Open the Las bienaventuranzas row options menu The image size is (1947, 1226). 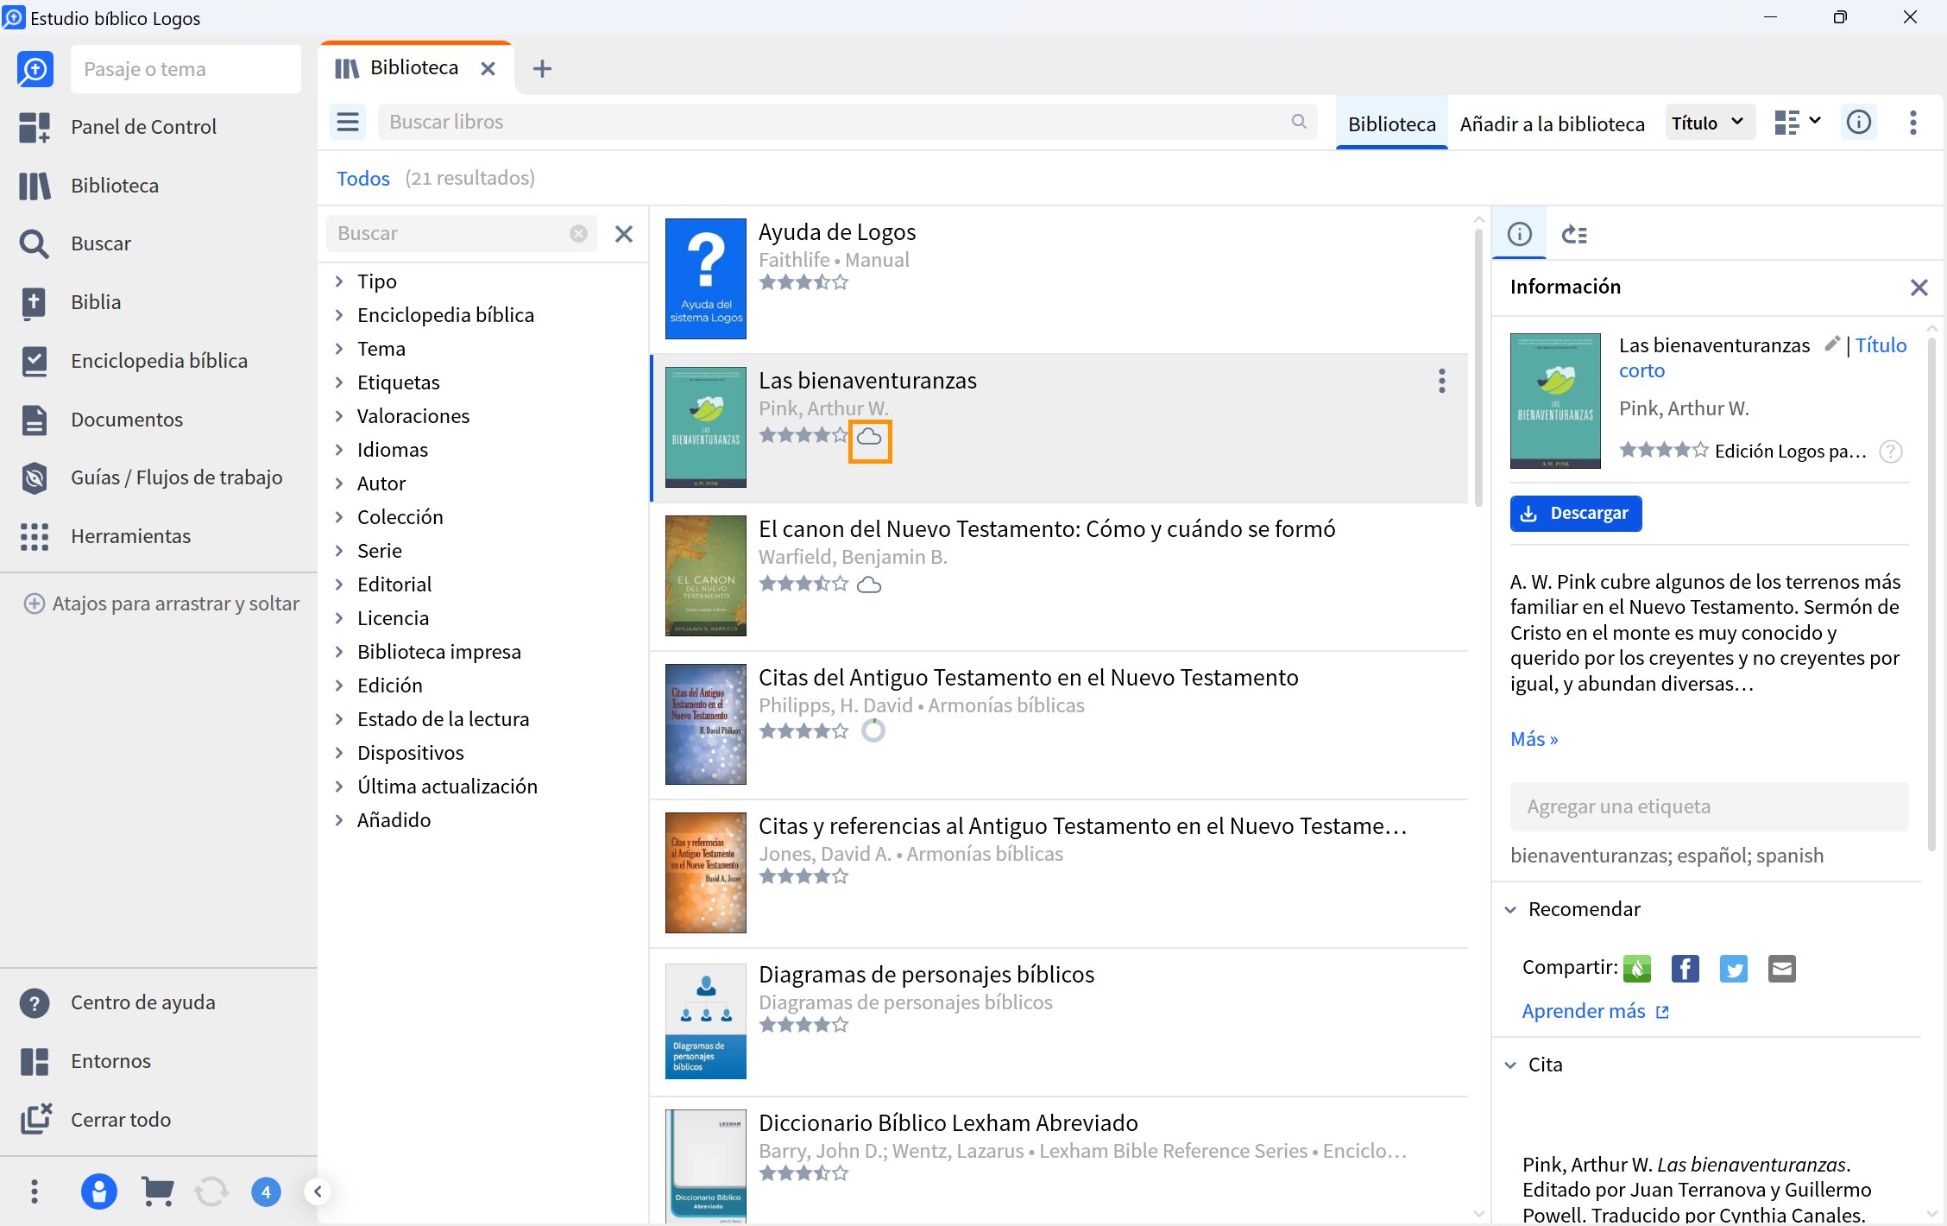coord(1441,381)
